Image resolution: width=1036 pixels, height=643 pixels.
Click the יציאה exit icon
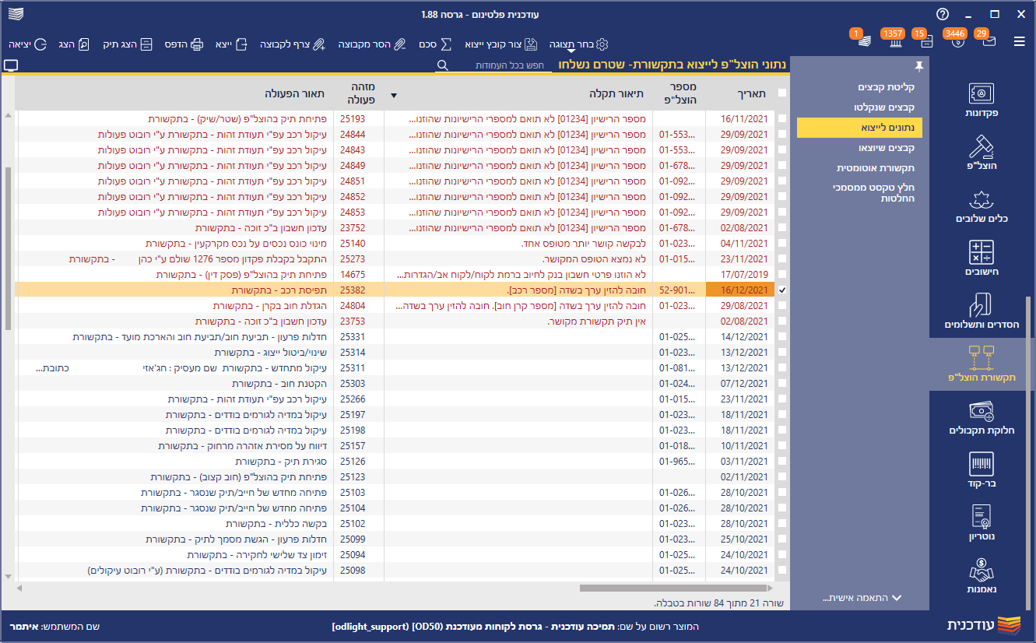coord(40,44)
